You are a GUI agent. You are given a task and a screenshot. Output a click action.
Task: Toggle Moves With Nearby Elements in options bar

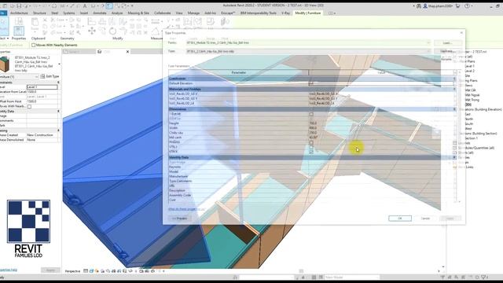33,46
